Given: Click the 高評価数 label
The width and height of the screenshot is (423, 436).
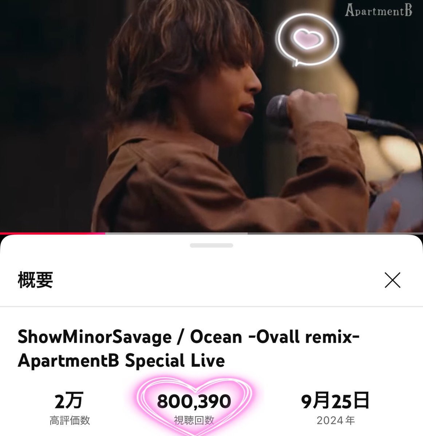Looking at the screenshot, I should 70,421.
